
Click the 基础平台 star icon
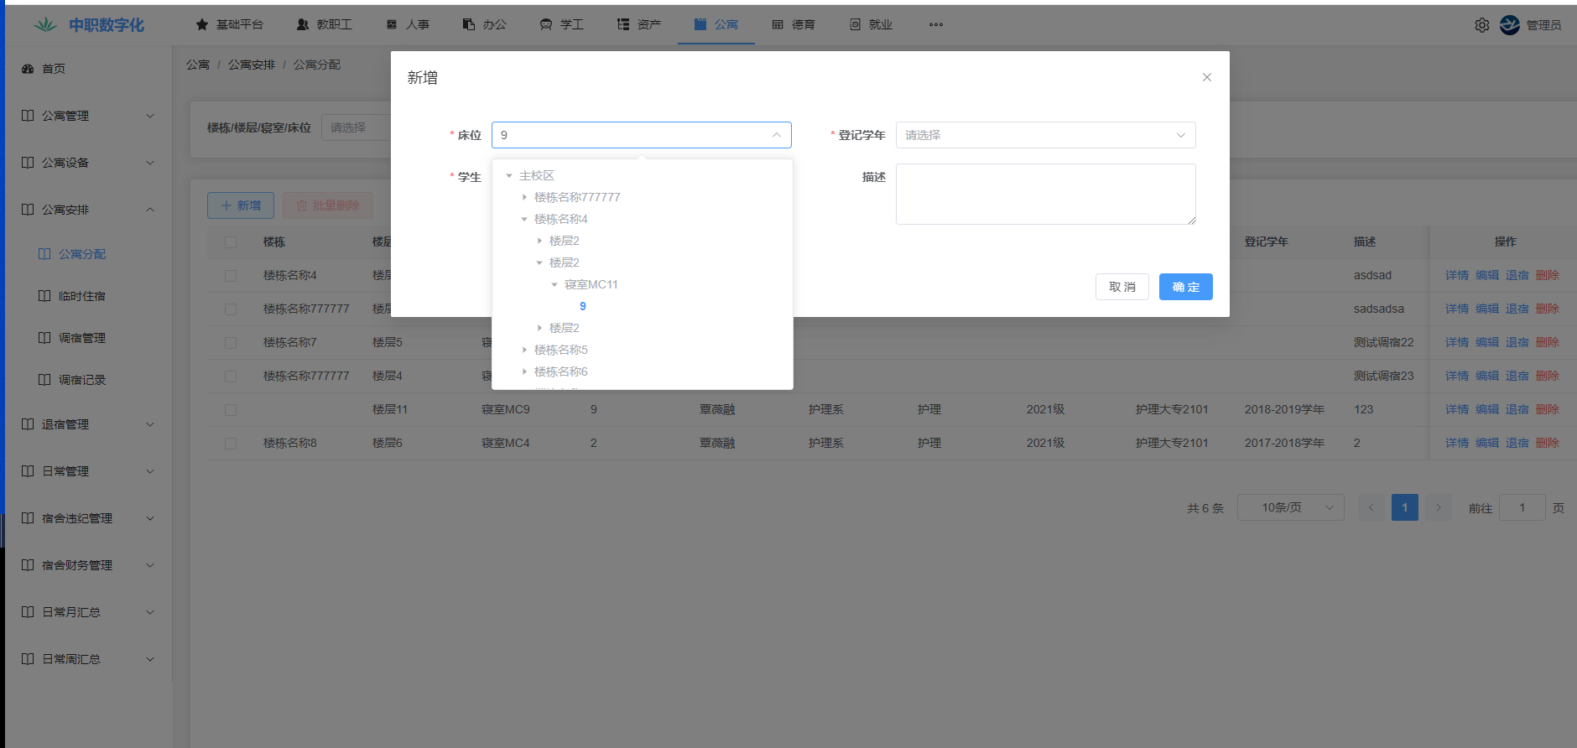[201, 24]
